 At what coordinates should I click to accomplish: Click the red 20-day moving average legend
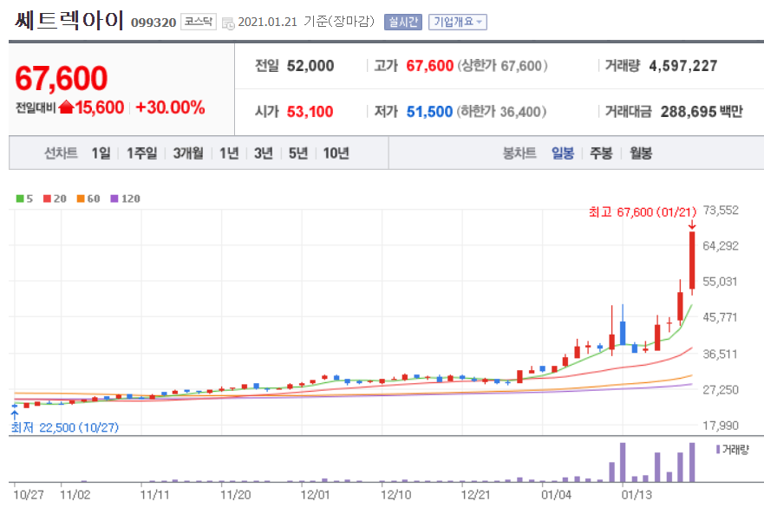pos(55,198)
